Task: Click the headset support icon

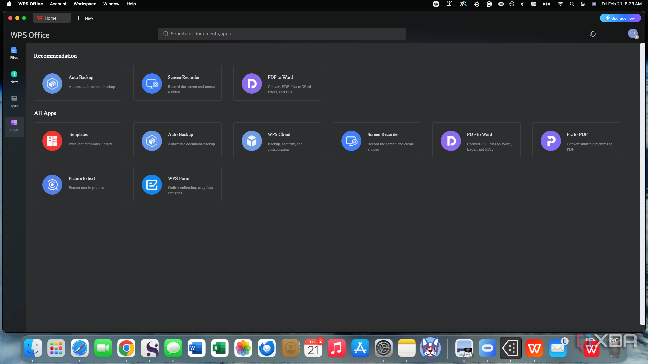Action: click(x=593, y=34)
